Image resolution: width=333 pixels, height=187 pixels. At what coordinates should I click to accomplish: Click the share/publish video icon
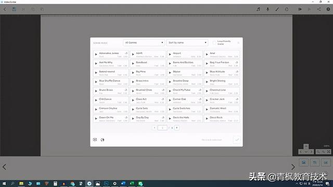tap(319, 9)
